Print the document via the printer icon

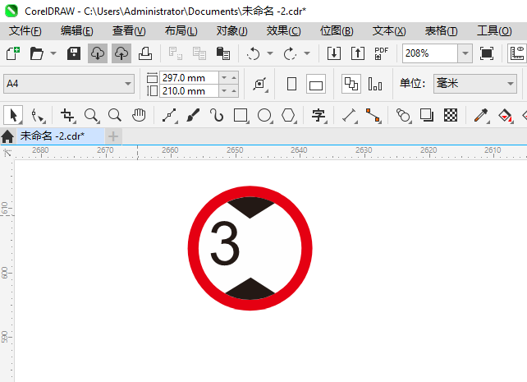[145, 53]
